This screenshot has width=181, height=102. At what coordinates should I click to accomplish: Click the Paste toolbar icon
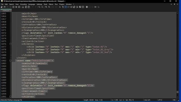coord(29,7)
